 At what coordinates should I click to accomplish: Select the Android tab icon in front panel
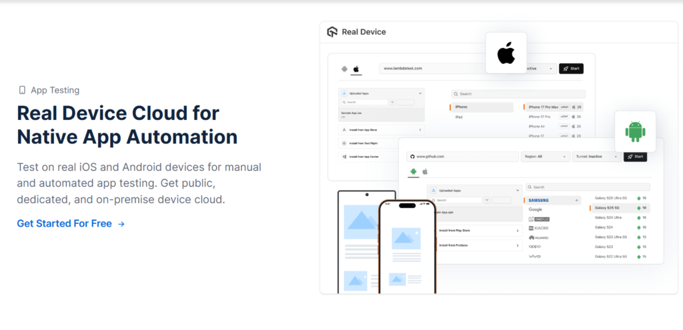414,171
